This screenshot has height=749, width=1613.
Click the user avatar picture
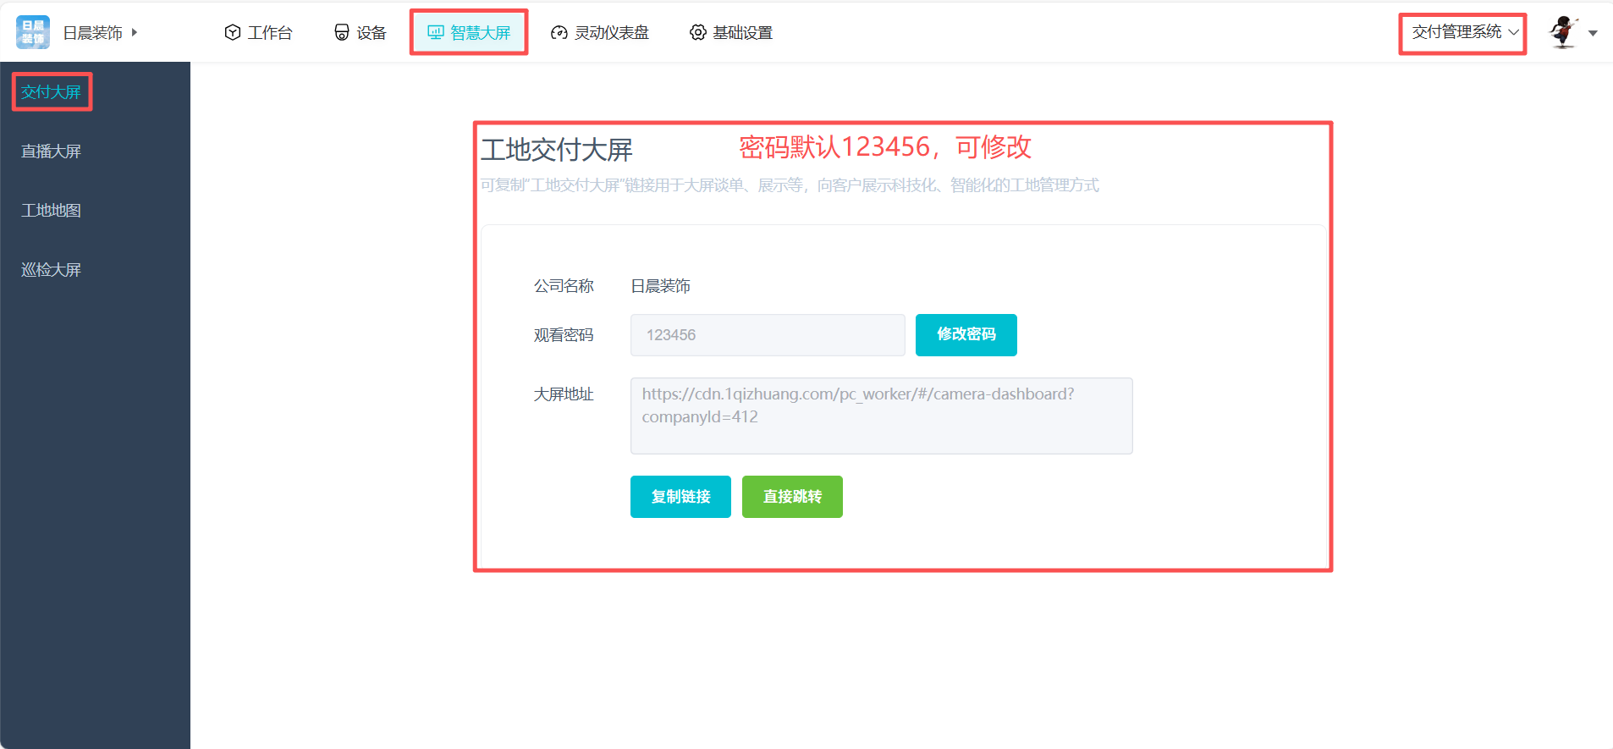(1562, 32)
